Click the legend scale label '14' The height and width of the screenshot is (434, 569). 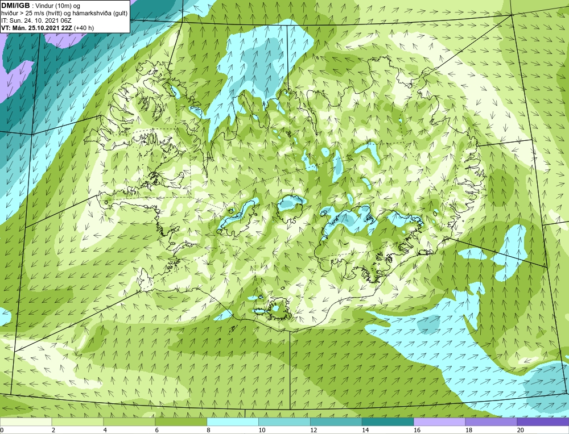365,430
